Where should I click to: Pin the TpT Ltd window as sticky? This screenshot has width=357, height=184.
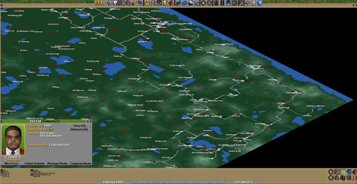coord(91,121)
